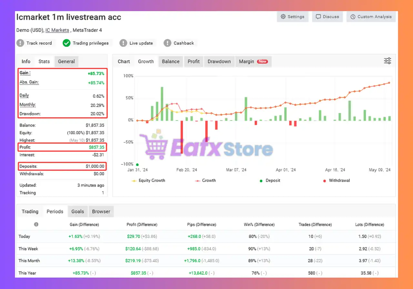Open chart filter settings icon

(387, 61)
